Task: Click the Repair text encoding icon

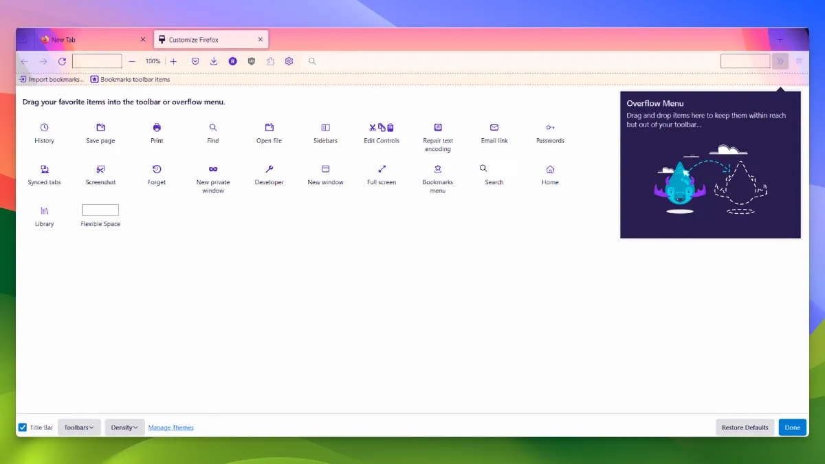Action: click(x=438, y=128)
